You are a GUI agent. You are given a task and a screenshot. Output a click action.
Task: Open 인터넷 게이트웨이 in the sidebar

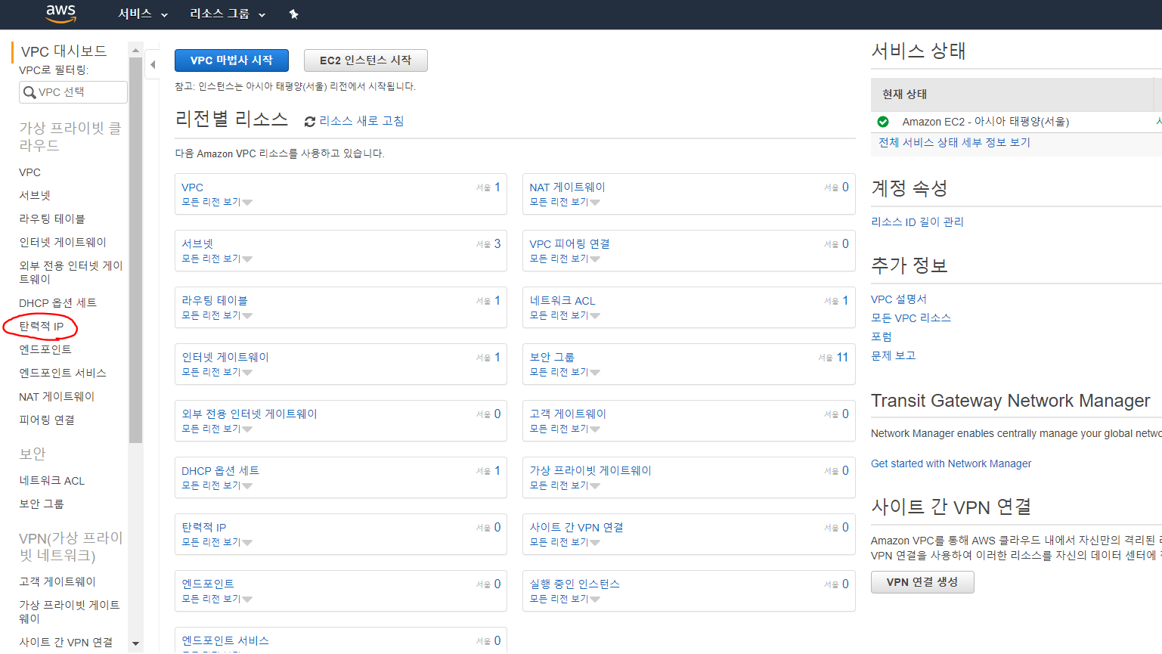63,242
